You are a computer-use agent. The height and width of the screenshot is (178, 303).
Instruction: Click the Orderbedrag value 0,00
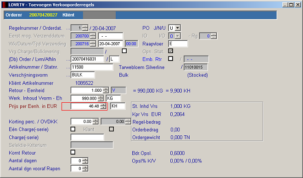coord(175,129)
